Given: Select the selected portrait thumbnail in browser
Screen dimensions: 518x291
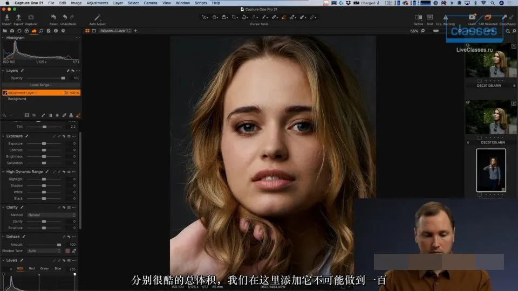Looking at the screenshot, I should 491,170.
